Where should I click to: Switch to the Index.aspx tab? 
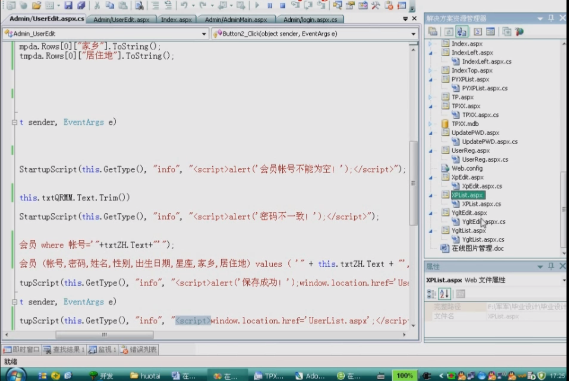tap(176, 19)
